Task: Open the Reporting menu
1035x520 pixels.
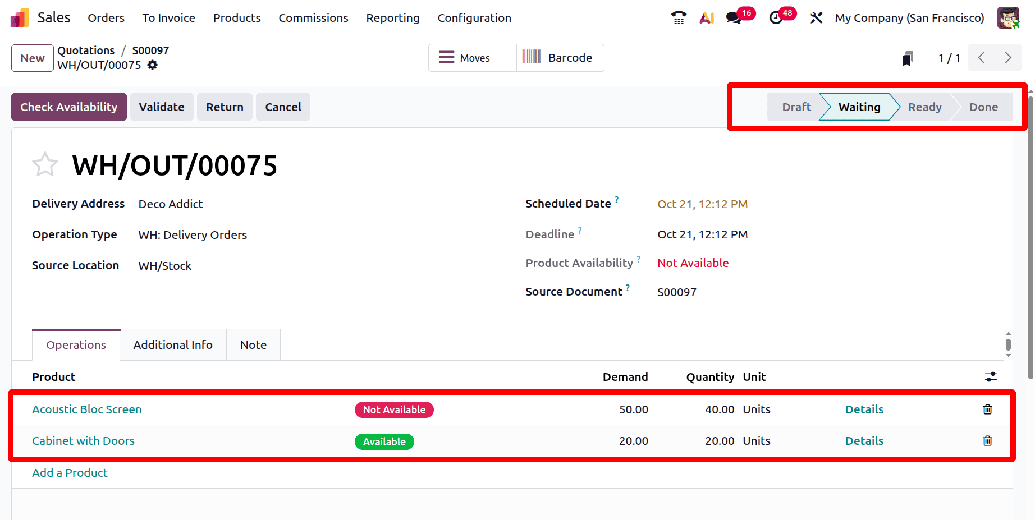Action: 392,18
